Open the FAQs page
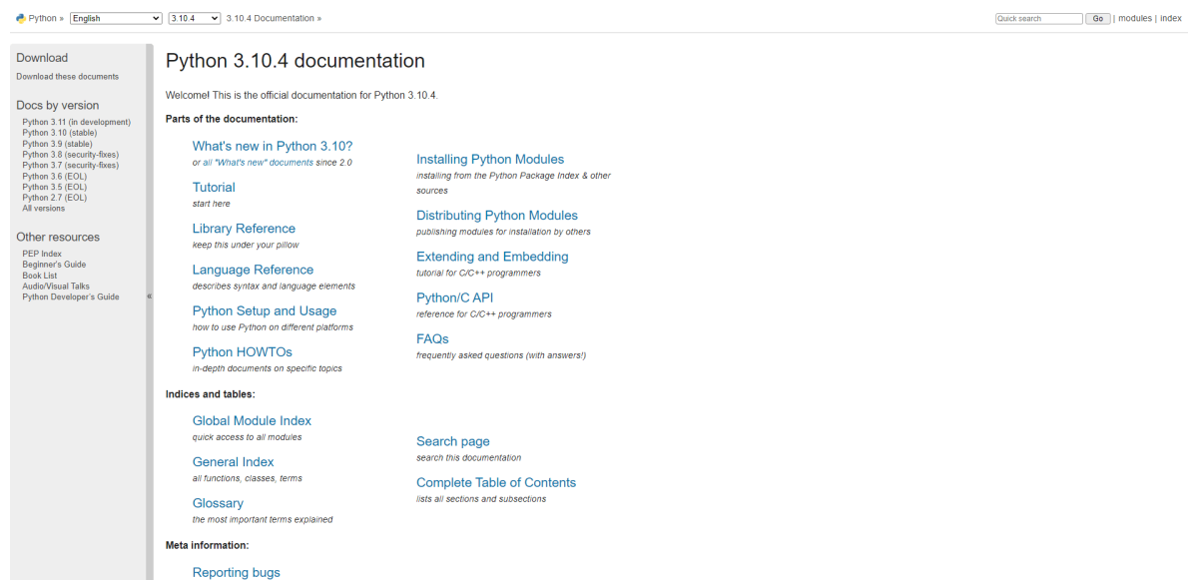Screen dimensions: 1198x580 point(432,338)
